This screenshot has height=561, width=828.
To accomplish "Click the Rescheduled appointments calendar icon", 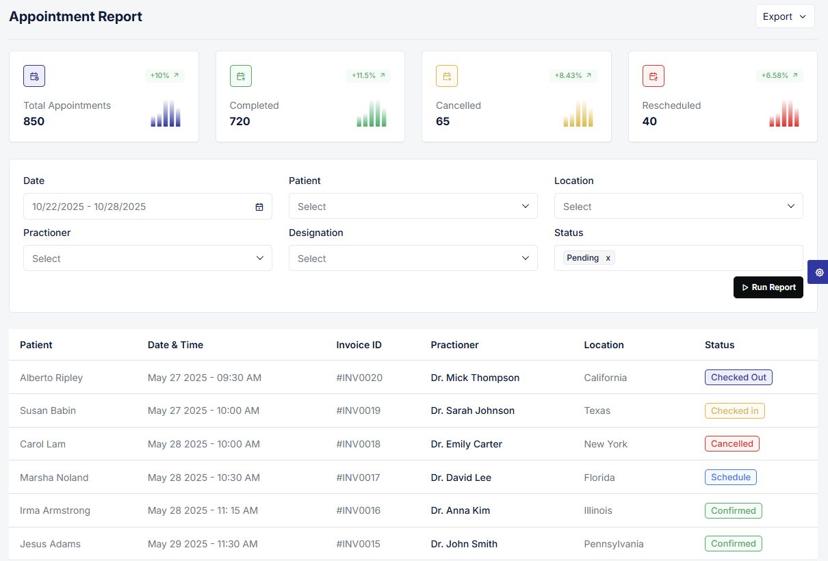I will (x=654, y=76).
